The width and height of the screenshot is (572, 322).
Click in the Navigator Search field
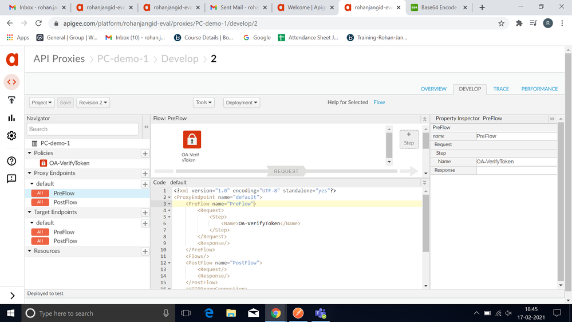(83, 129)
